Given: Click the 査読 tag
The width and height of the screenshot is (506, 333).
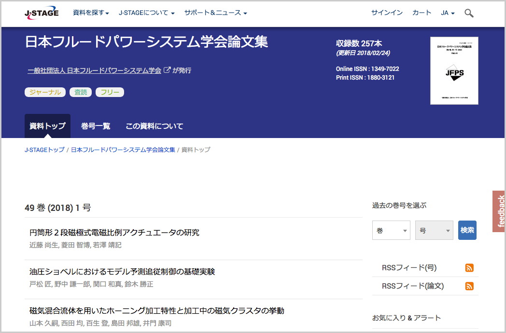Looking at the screenshot, I should pyautogui.click(x=81, y=92).
